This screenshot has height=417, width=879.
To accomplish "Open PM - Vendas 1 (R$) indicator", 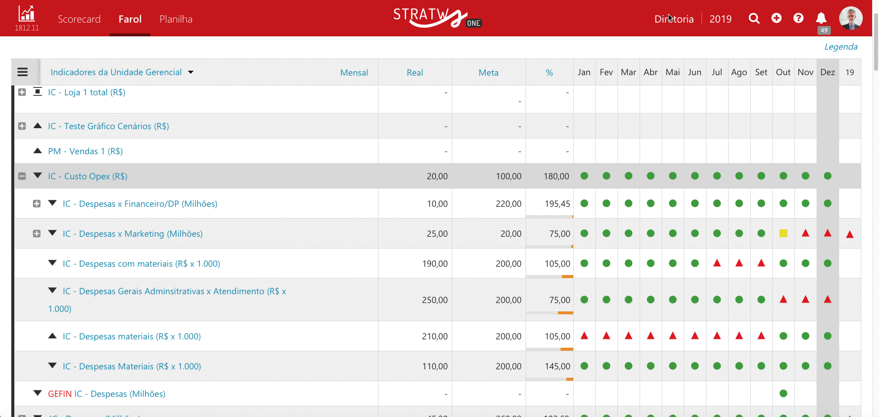I will point(86,151).
